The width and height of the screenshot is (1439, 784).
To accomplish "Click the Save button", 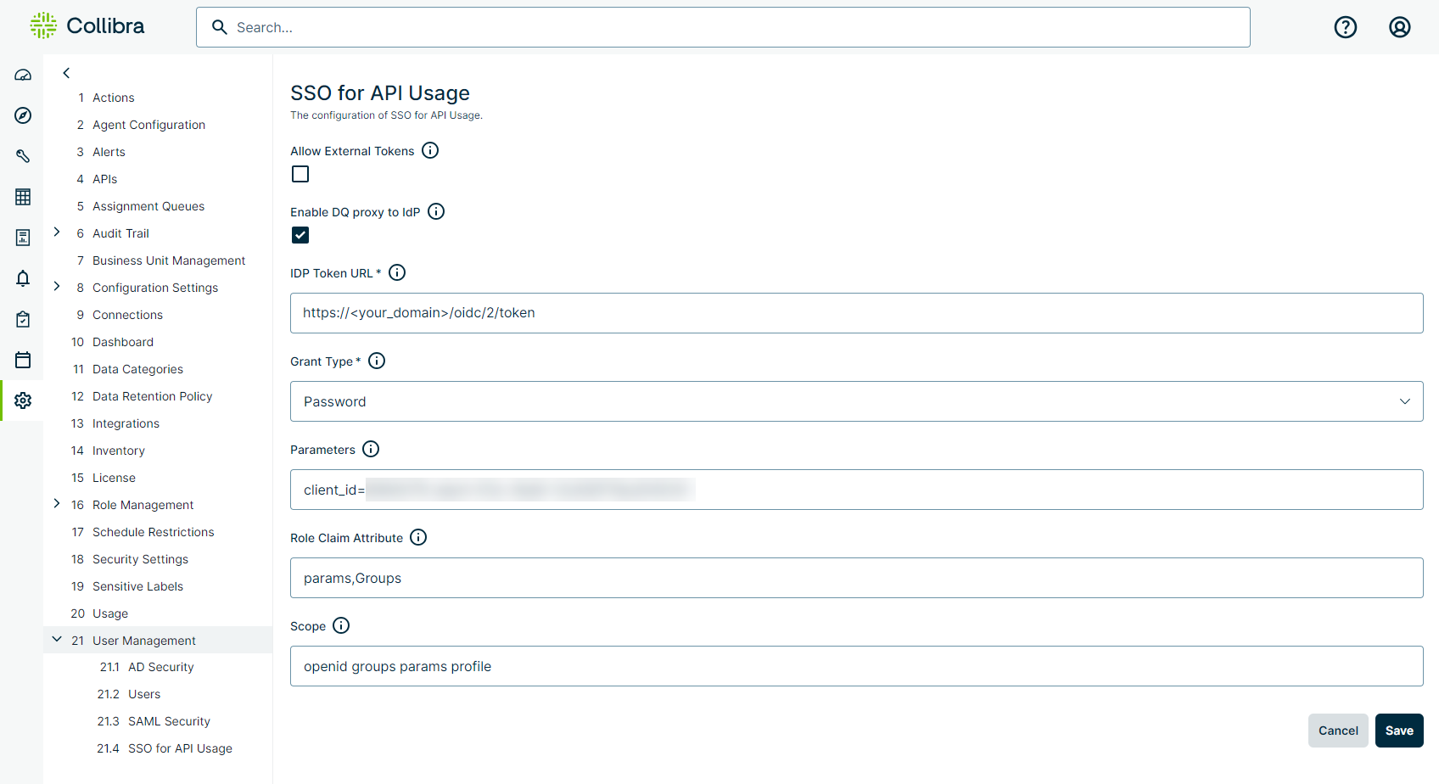I will coord(1399,730).
